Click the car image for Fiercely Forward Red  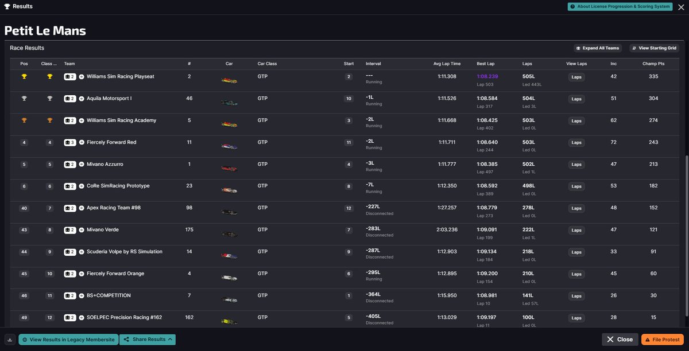pos(229,146)
